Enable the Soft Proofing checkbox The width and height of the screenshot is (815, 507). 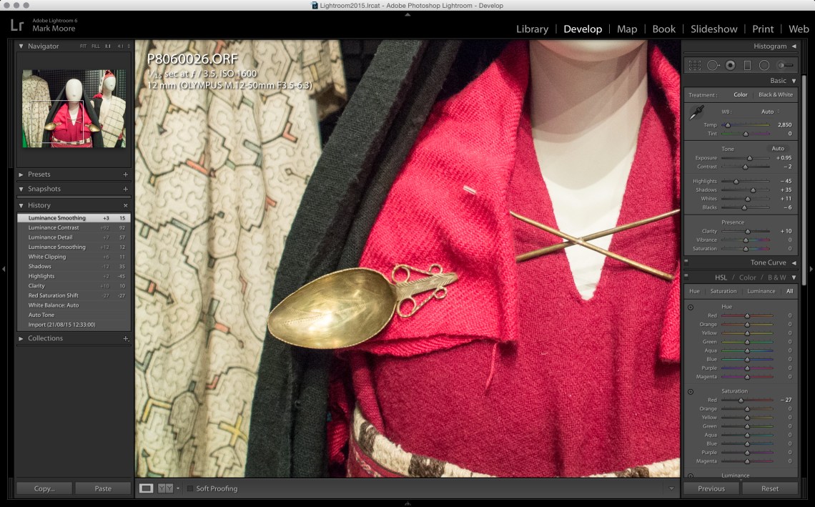coord(190,488)
